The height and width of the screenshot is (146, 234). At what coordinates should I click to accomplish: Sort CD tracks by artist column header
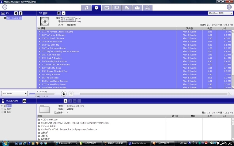[189, 28]
